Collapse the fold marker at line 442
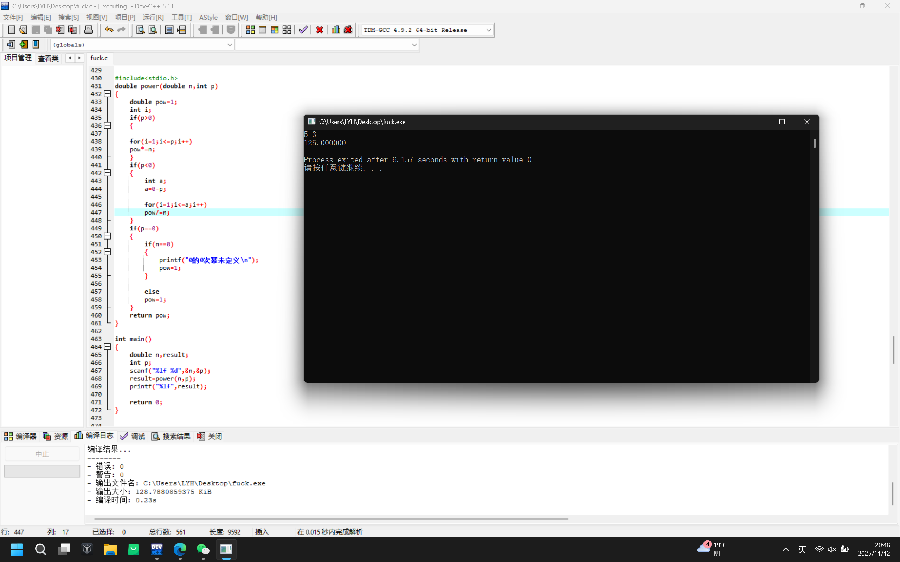This screenshot has width=900, height=562. pos(108,173)
